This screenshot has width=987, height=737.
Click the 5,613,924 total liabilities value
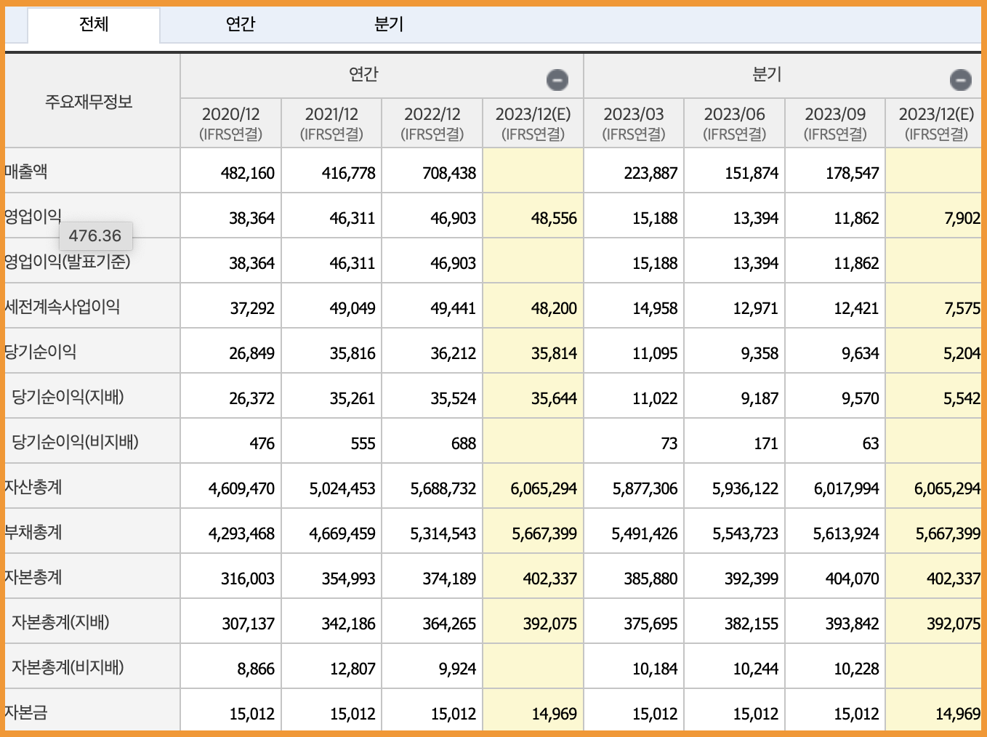[x=846, y=533]
